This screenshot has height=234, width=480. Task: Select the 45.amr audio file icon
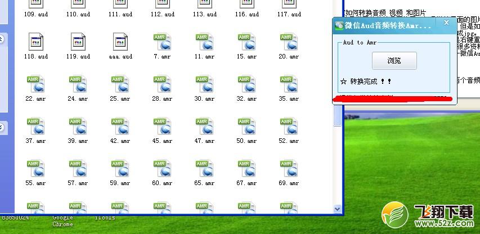pos(162,126)
